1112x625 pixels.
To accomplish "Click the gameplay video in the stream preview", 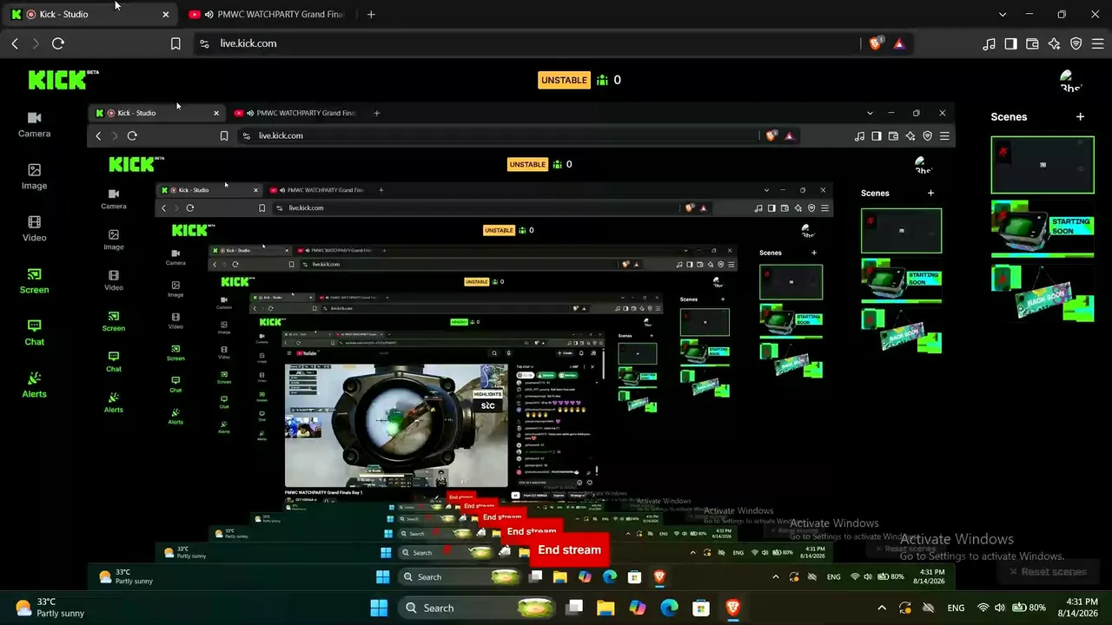I will (x=396, y=425).
